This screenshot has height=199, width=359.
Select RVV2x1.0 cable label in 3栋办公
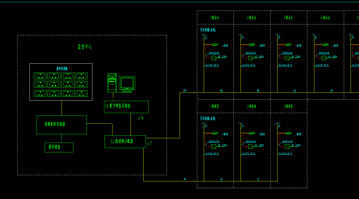[288, 53]
